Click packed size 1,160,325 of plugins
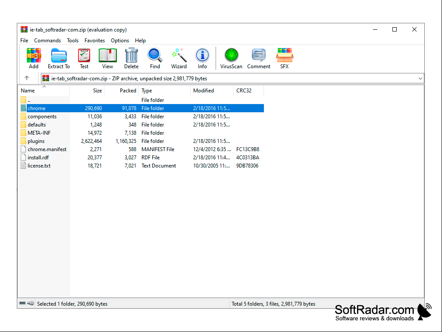This screenshot has height=332, width=442. point(126,141)
